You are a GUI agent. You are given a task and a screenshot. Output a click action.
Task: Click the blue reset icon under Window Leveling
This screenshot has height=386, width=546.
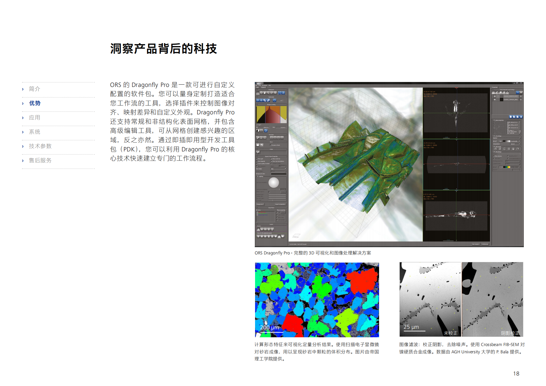[266, 131]
